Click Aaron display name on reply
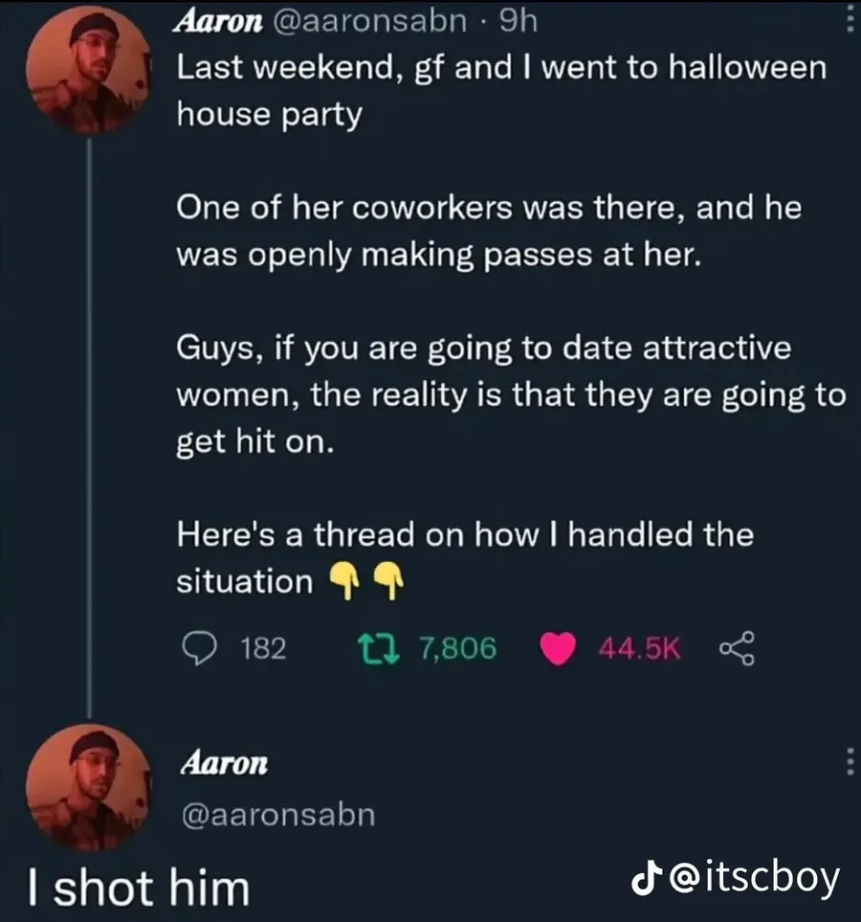Image resolution: width=861 pixels, height=922 pixels. pos(224,764)
